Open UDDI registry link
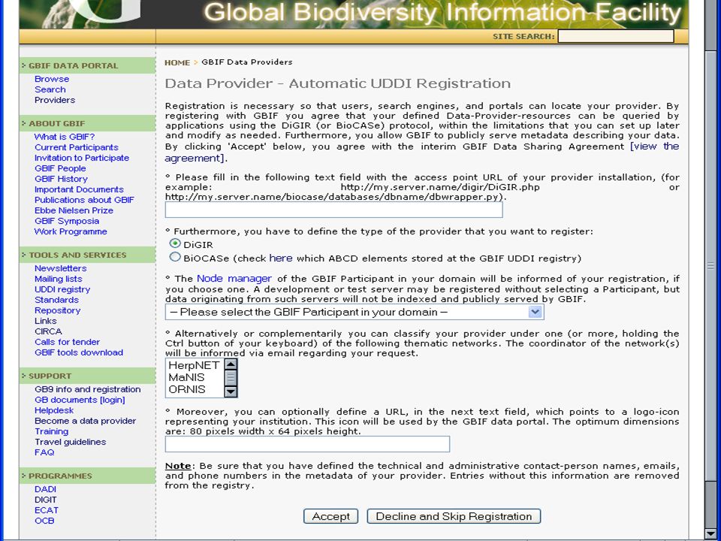721x541 pixels. point(62,290)
